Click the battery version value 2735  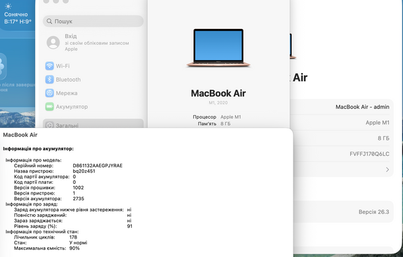click(x=78, y=199)
